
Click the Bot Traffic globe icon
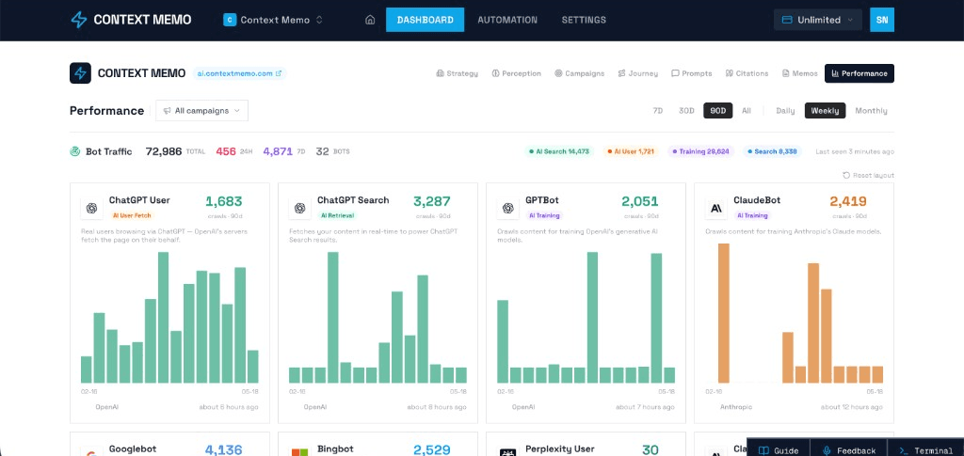[x=75, y=151]
